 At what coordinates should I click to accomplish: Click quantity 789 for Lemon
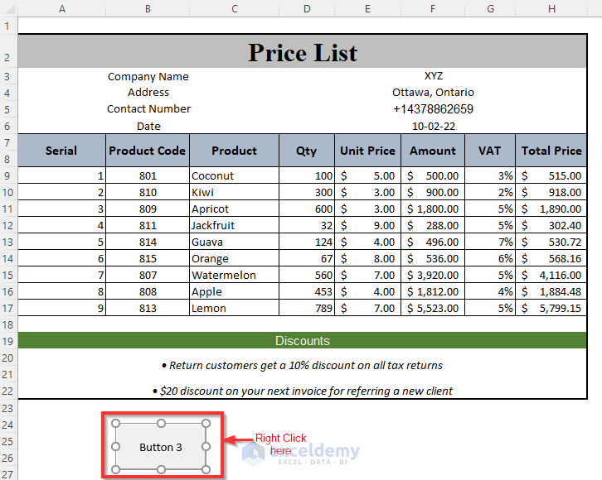307,308
